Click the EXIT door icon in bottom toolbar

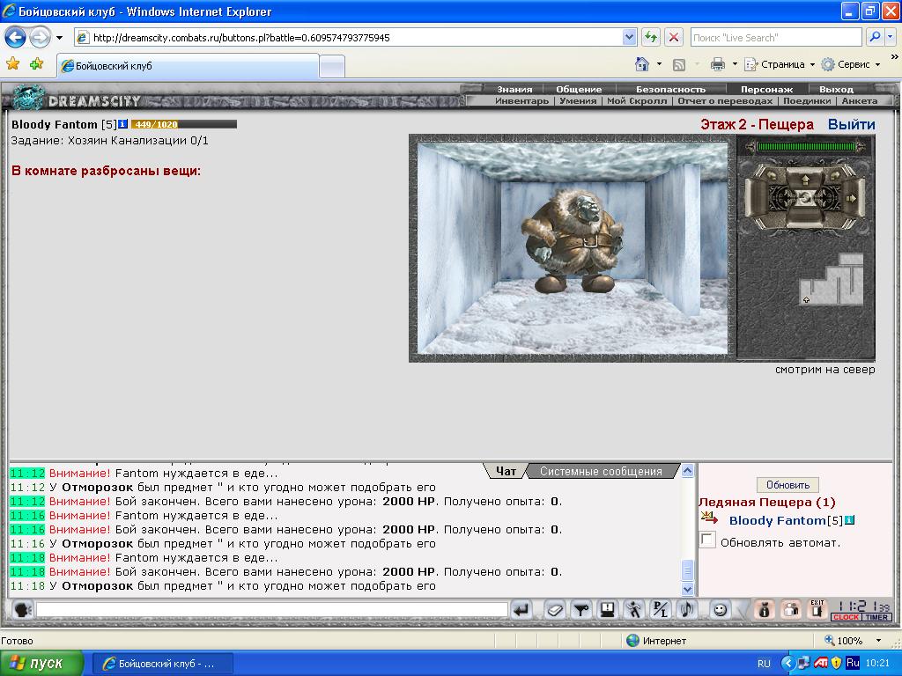tap(817, 609)
